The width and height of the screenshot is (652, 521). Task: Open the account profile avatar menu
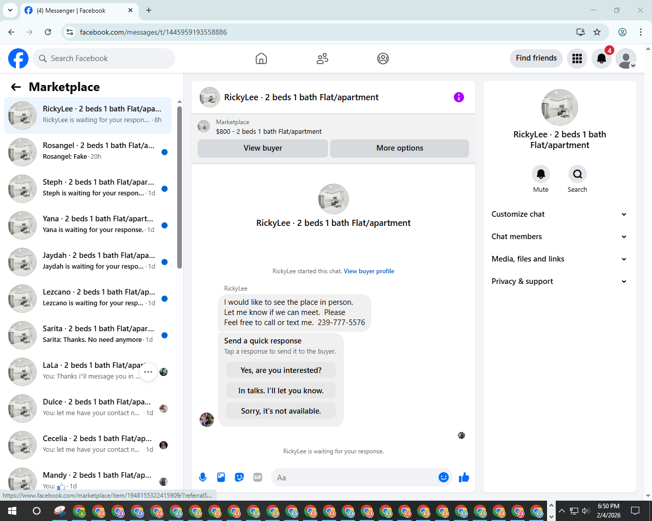626,59
